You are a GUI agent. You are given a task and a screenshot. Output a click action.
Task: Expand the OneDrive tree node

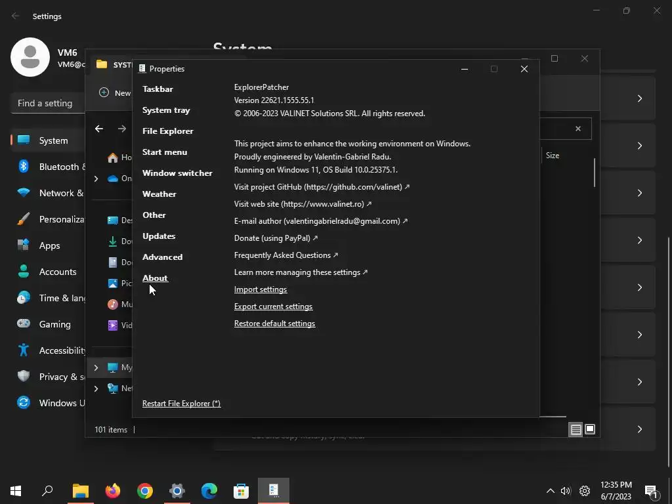tap(96, 178)
